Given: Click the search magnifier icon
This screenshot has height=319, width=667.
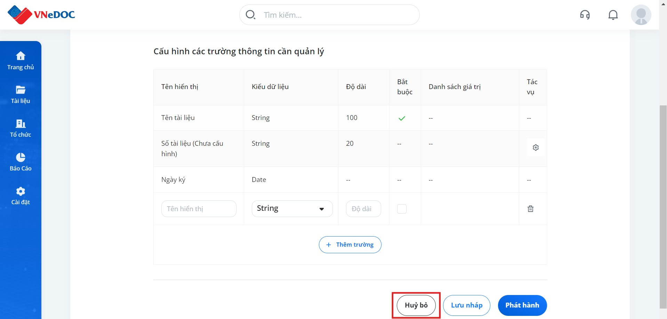Looking at the screenshot, I should [x=250, y=15].
